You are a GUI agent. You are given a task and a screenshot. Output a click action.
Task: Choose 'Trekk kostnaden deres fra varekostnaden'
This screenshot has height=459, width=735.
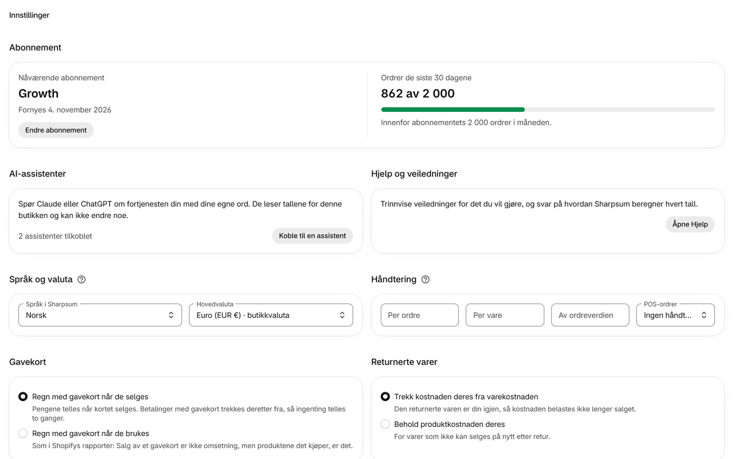pos(385,396)
